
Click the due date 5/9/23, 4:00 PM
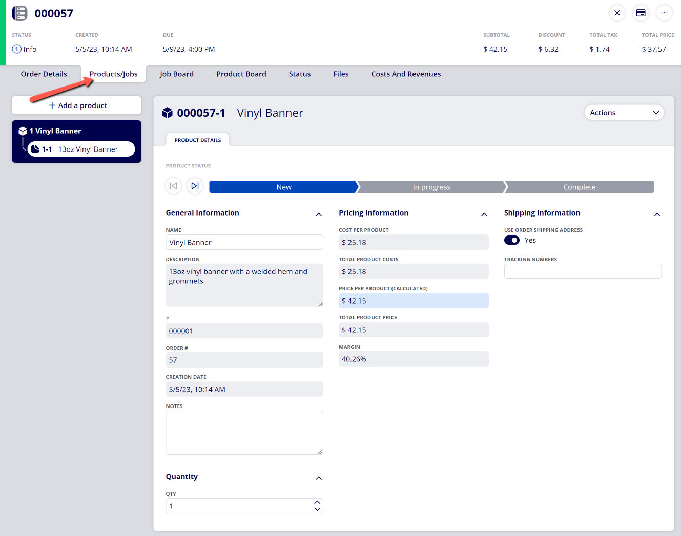click(x=189, y=49)
